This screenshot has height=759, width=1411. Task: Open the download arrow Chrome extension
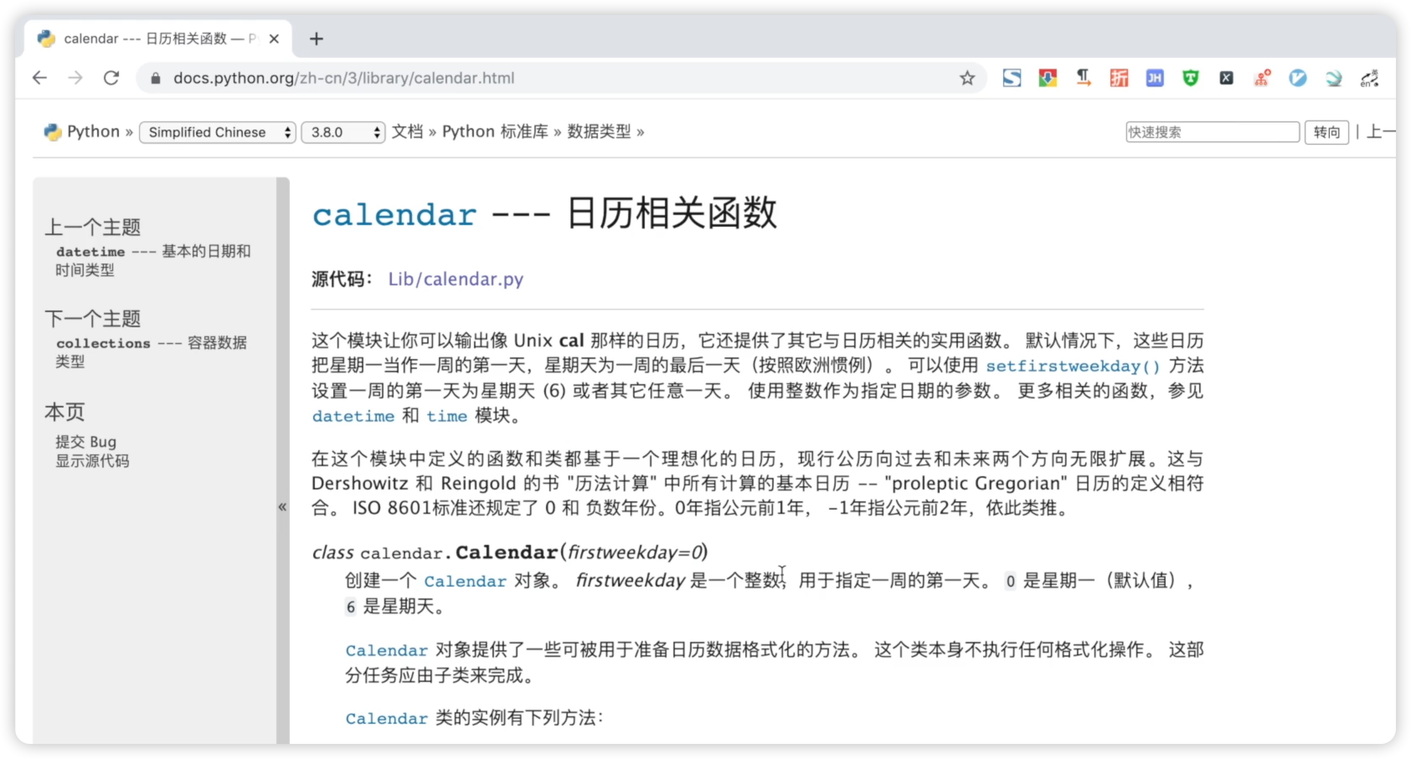coord(1047,78)
